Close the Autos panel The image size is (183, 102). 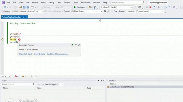pos(104,80)
